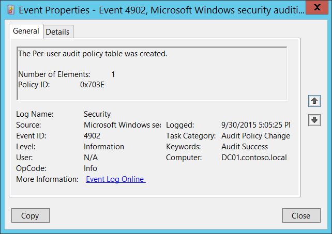Click the Level value Information
Screen dimensions: 332x234
[104, 147]
